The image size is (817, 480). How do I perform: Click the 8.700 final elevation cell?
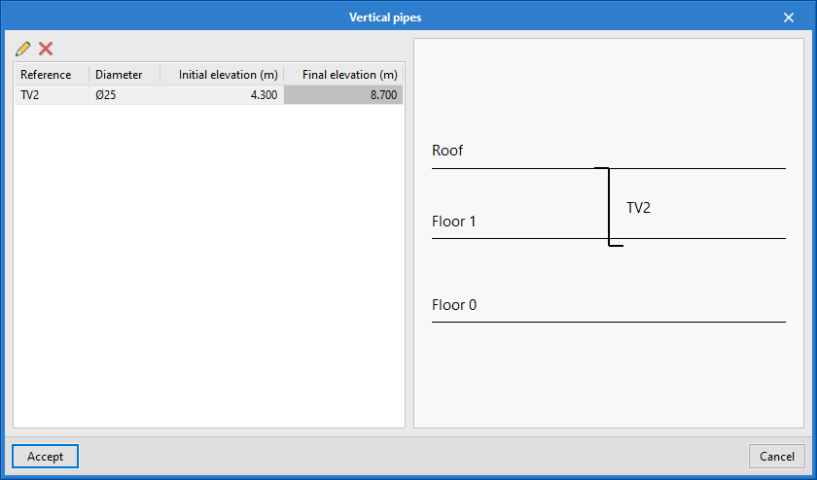343,95
